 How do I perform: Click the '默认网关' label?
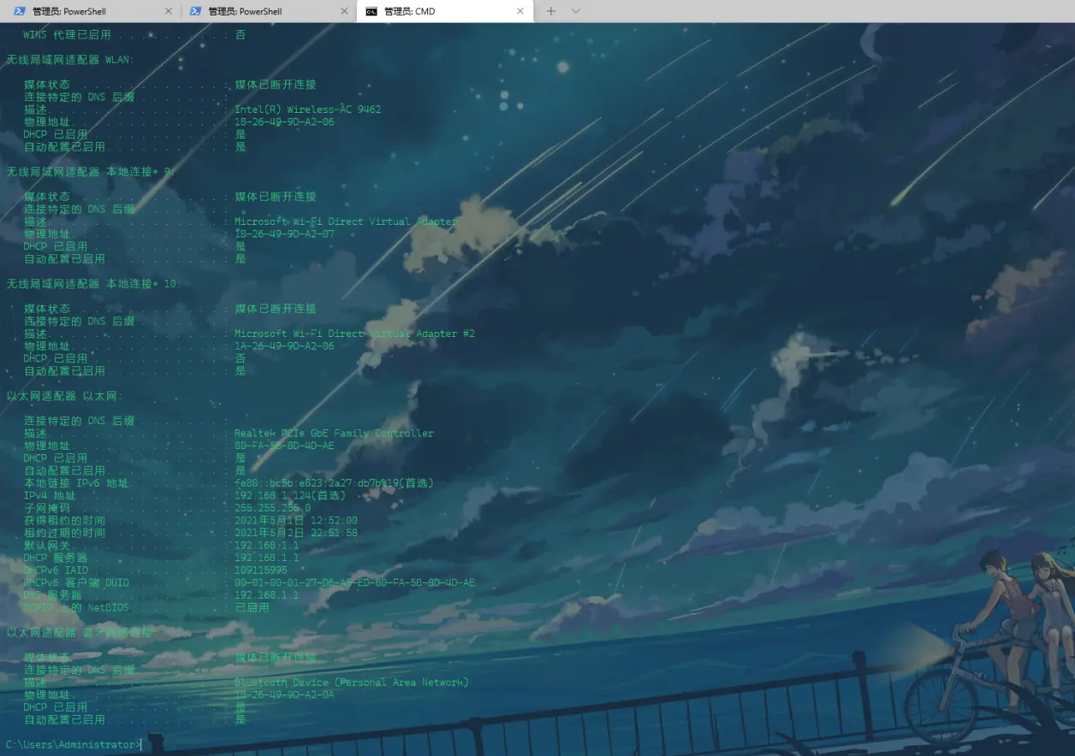[x=46, y=546]
